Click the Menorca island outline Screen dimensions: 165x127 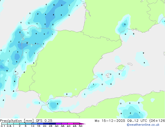coord(130,64)
